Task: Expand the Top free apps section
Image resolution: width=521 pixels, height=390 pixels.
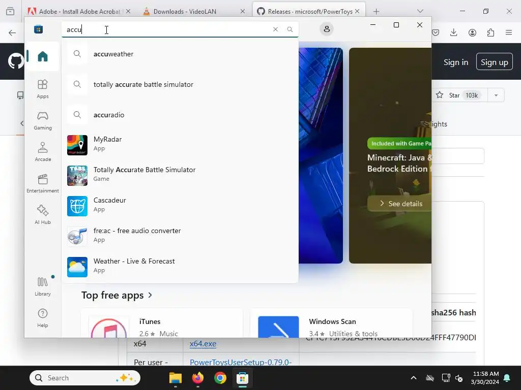Action: (x=117, y=295)
